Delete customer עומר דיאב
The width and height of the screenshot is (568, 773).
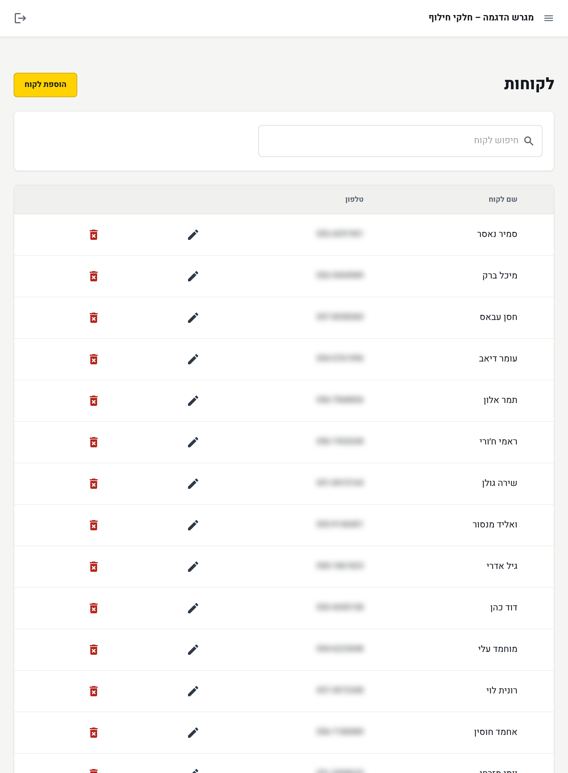(93, 359)
